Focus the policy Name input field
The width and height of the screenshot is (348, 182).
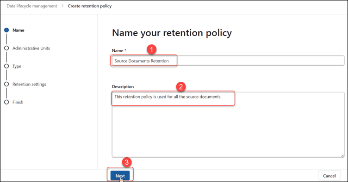point(228,61)
